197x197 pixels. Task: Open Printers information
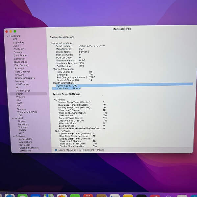[20, 97]
